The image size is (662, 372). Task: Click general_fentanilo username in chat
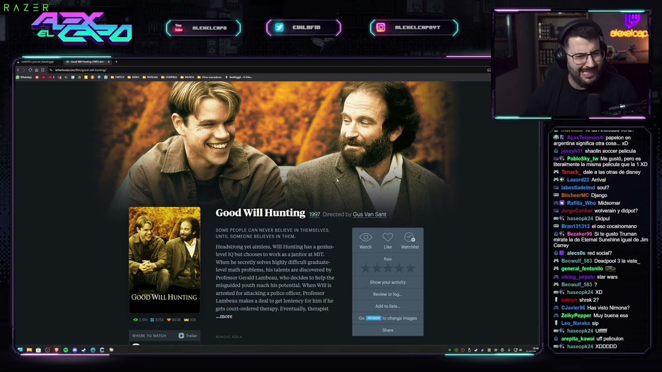pos(582,269)
